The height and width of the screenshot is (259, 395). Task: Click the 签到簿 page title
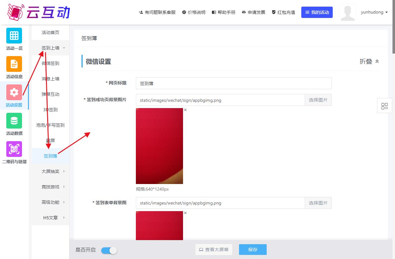click(89, 38)
